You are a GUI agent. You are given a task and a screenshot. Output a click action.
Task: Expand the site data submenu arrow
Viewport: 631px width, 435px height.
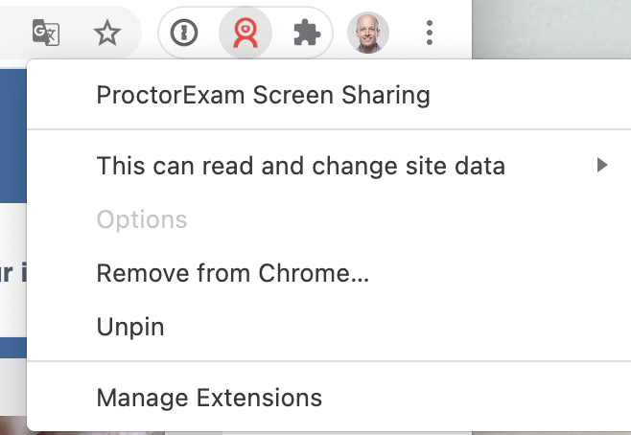click(602, 165)
